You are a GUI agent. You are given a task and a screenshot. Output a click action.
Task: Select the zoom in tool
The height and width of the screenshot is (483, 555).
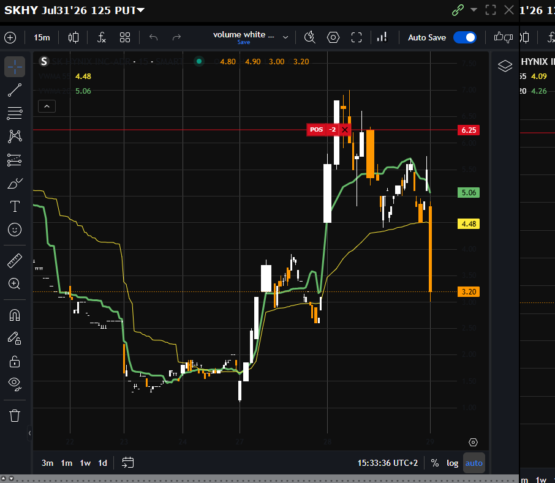pyautogui.click(x=15, y=283)
